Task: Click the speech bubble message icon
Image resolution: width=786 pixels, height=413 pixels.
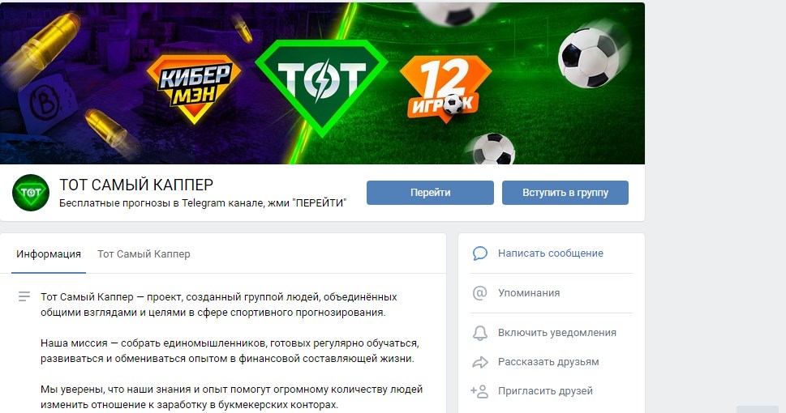Action: (x=479, y=253)
